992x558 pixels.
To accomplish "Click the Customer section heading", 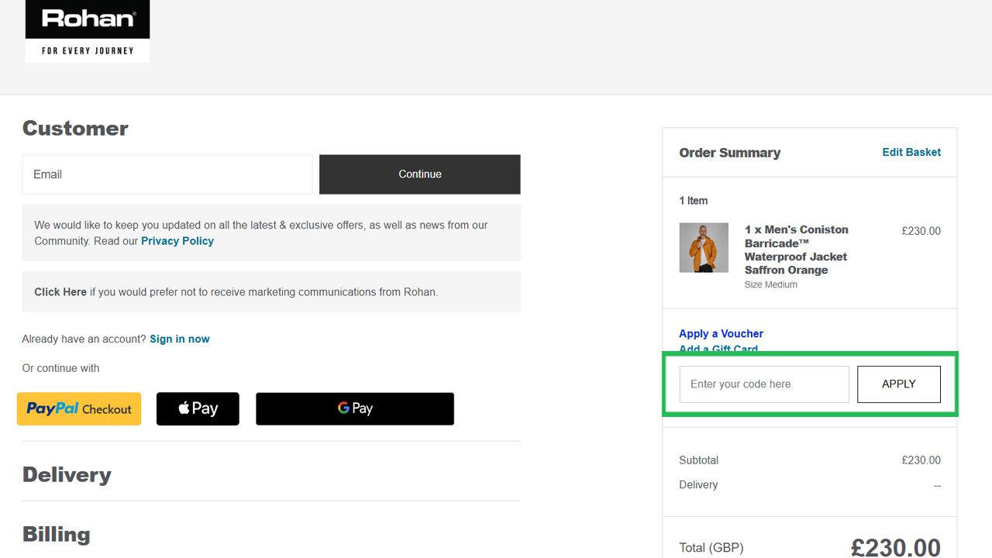I will [75, 128].
